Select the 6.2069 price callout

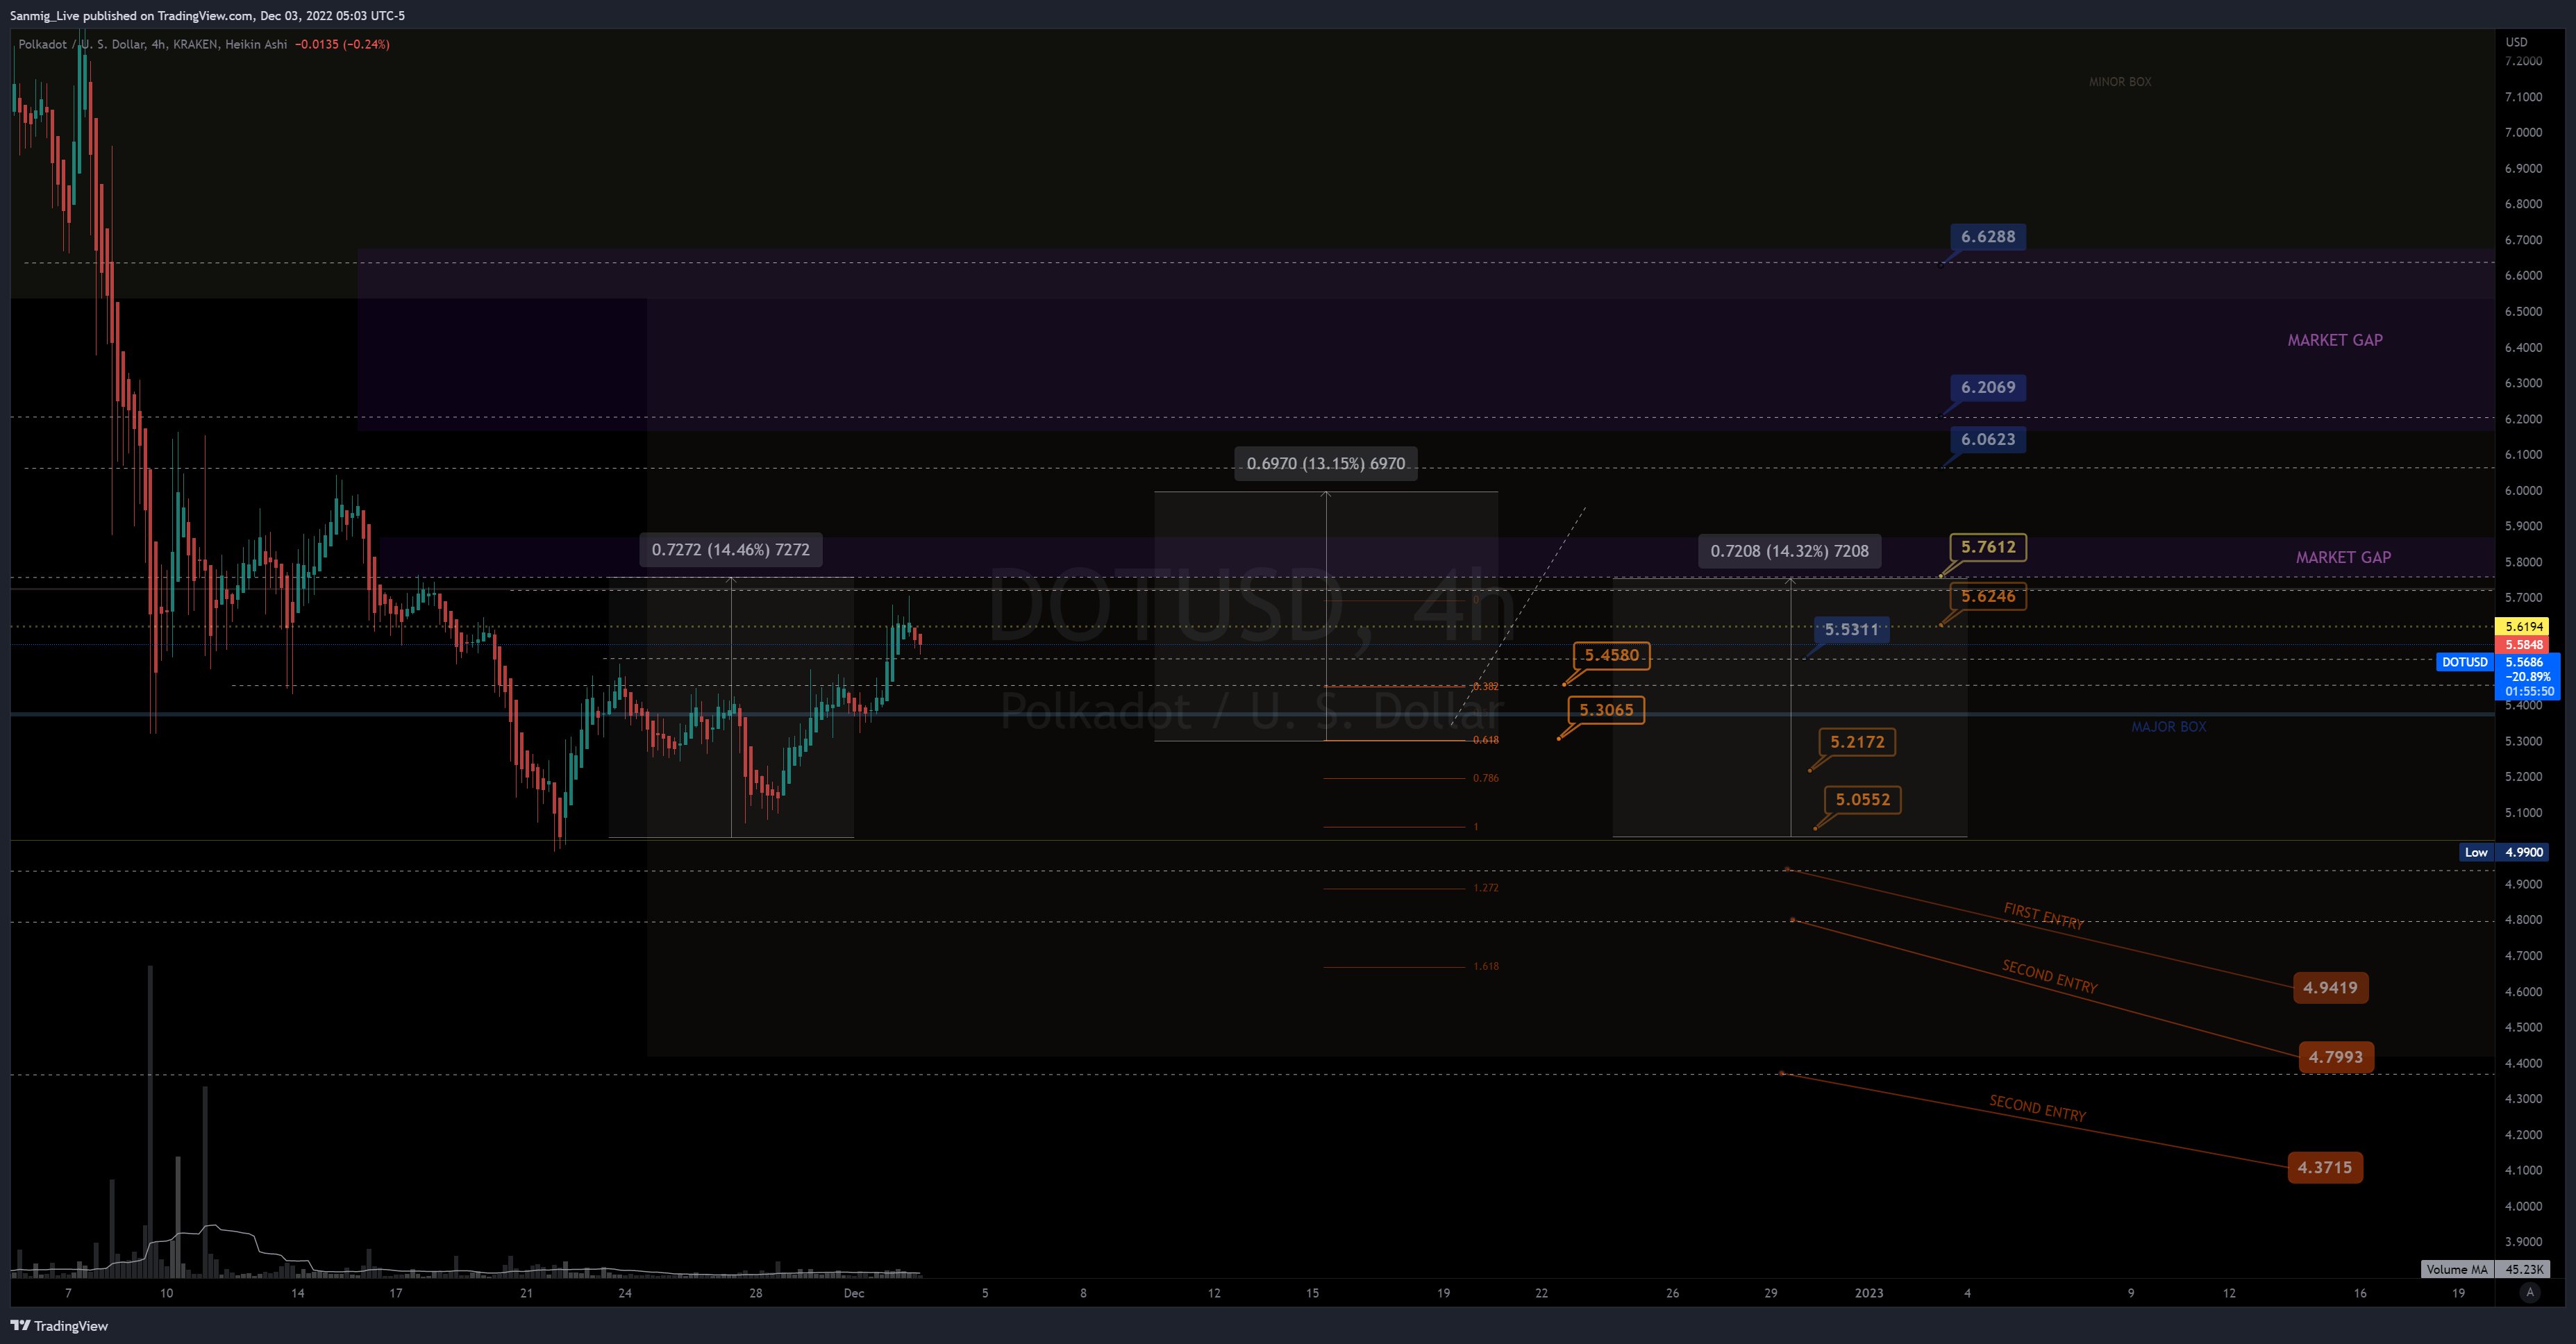pyautogui.click(x=1987, y=387)
